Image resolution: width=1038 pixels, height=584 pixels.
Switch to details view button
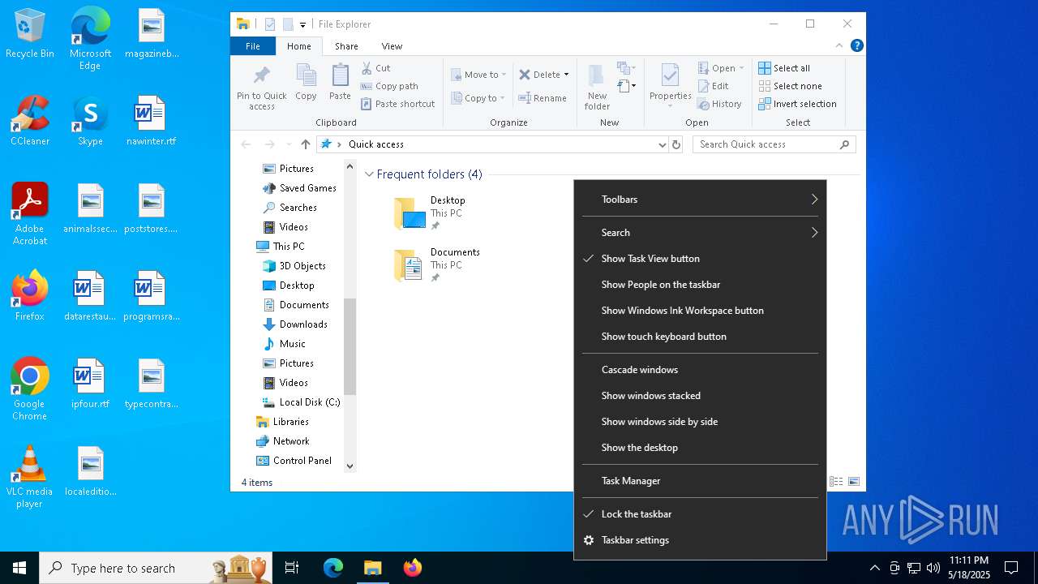(836, 482)
